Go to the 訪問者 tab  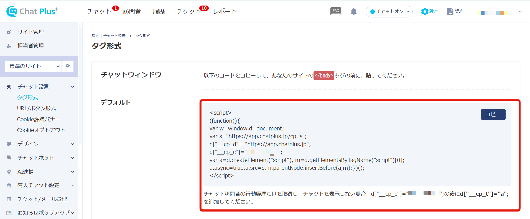(132, 11)
